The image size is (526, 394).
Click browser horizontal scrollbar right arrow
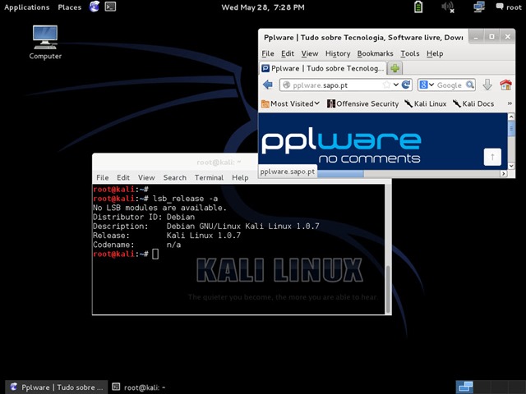pyautogui.click(x=504, y=173)
